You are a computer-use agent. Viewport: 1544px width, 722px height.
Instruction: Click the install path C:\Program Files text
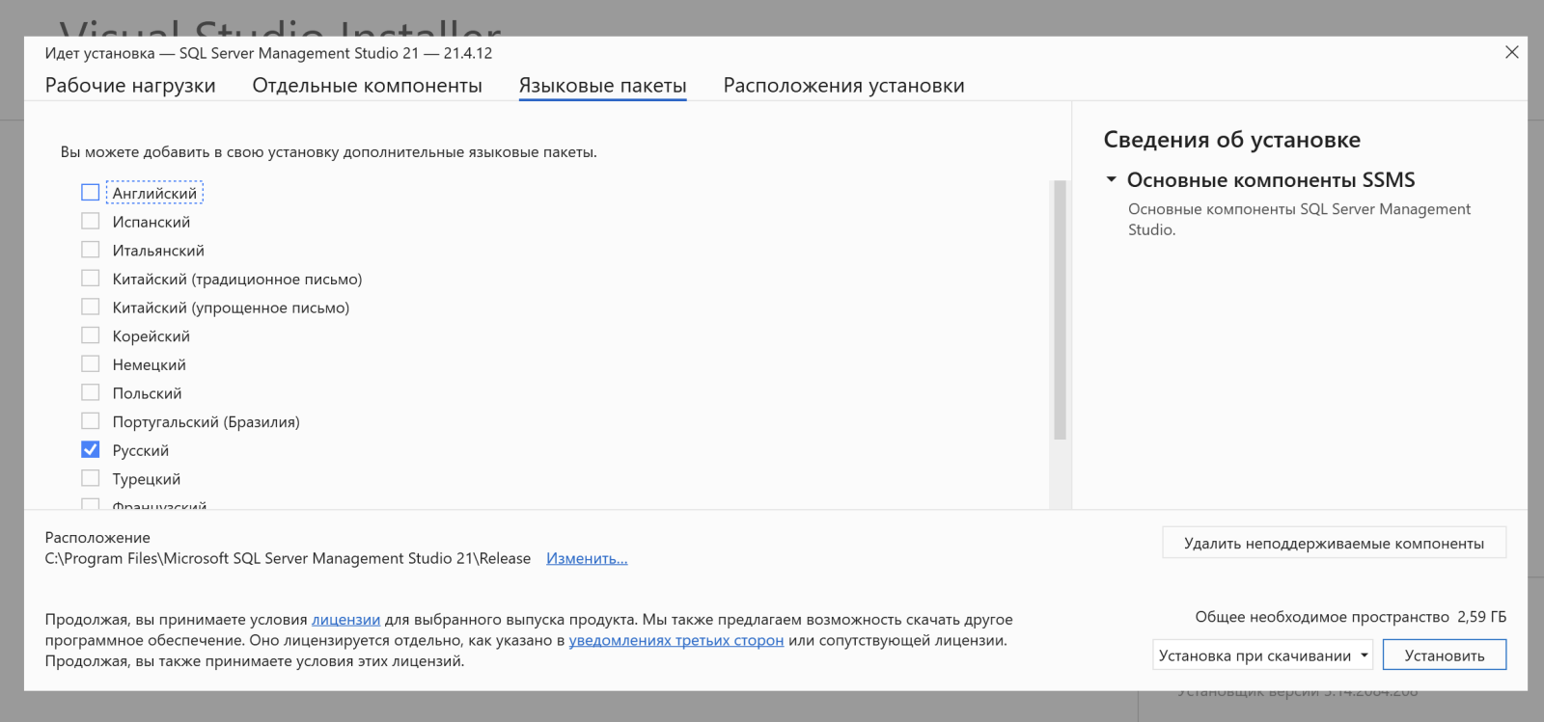(288, 558)
